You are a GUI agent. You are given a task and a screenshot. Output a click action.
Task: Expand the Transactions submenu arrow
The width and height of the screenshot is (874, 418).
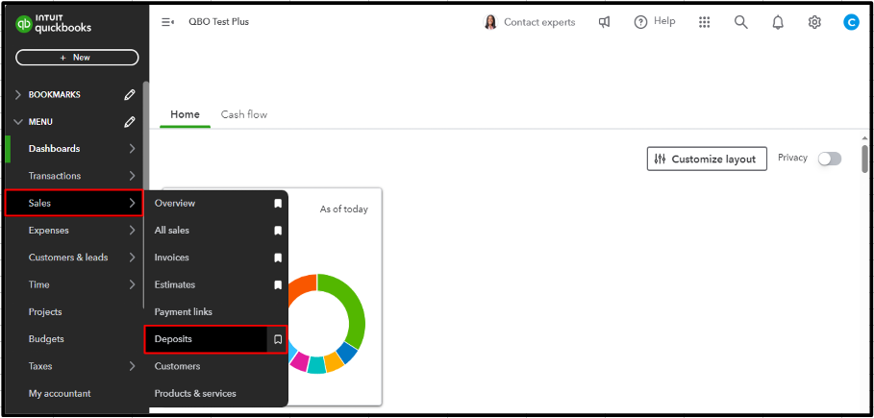132,176
